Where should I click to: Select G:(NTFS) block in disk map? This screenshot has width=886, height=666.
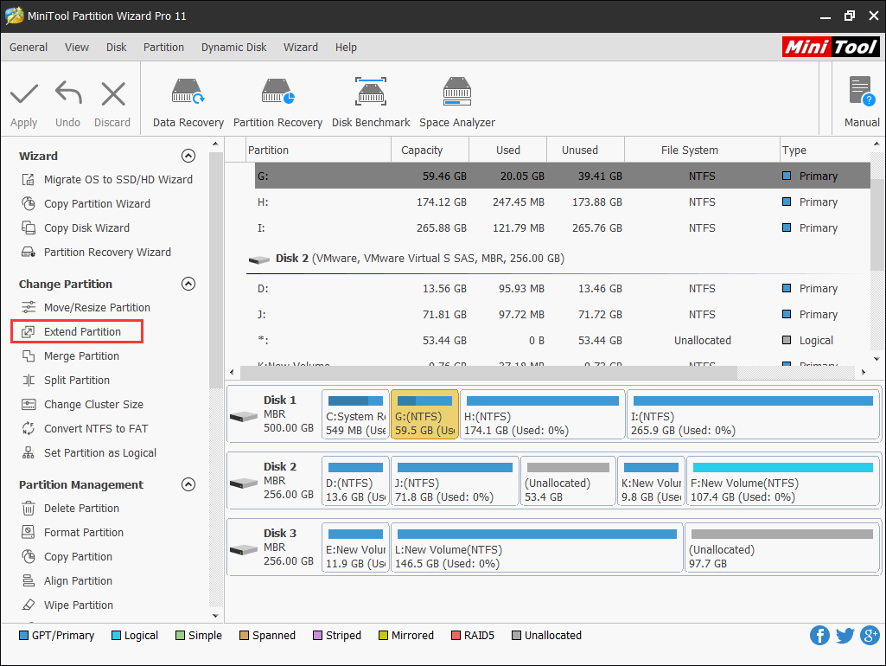click(424, 414)
